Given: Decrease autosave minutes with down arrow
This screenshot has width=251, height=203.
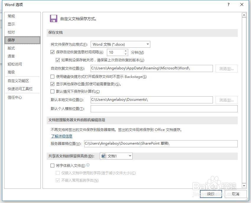Looking at the screenshot, I should (x=125, y=54).
